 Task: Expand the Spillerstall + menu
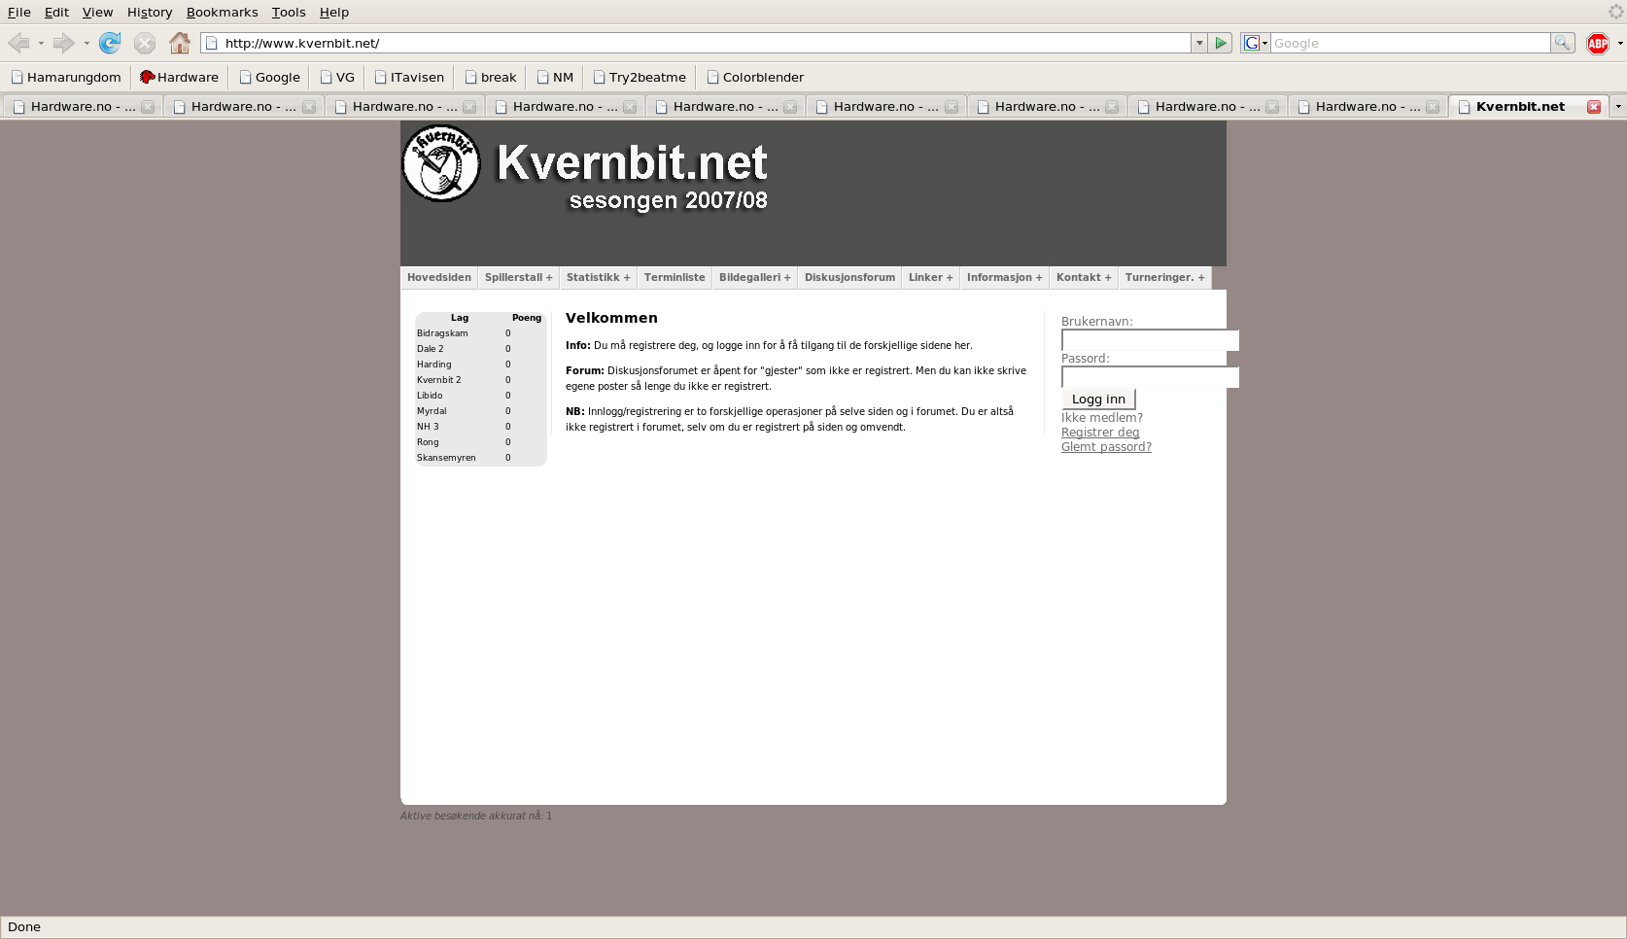click(x=519, y=278)
